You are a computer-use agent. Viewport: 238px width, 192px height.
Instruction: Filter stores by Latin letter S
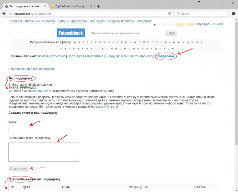click(x=138, y=49)
